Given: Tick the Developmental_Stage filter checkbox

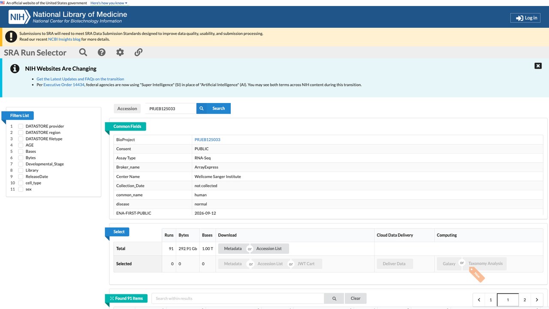Looking at the screenshot, I should click(x=21, y=164).
